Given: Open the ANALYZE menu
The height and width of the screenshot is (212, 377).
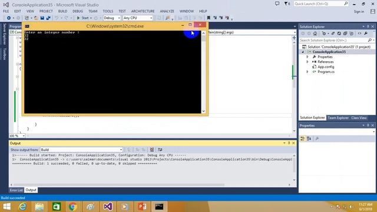Looking at the screenshot, I should 167,11.
